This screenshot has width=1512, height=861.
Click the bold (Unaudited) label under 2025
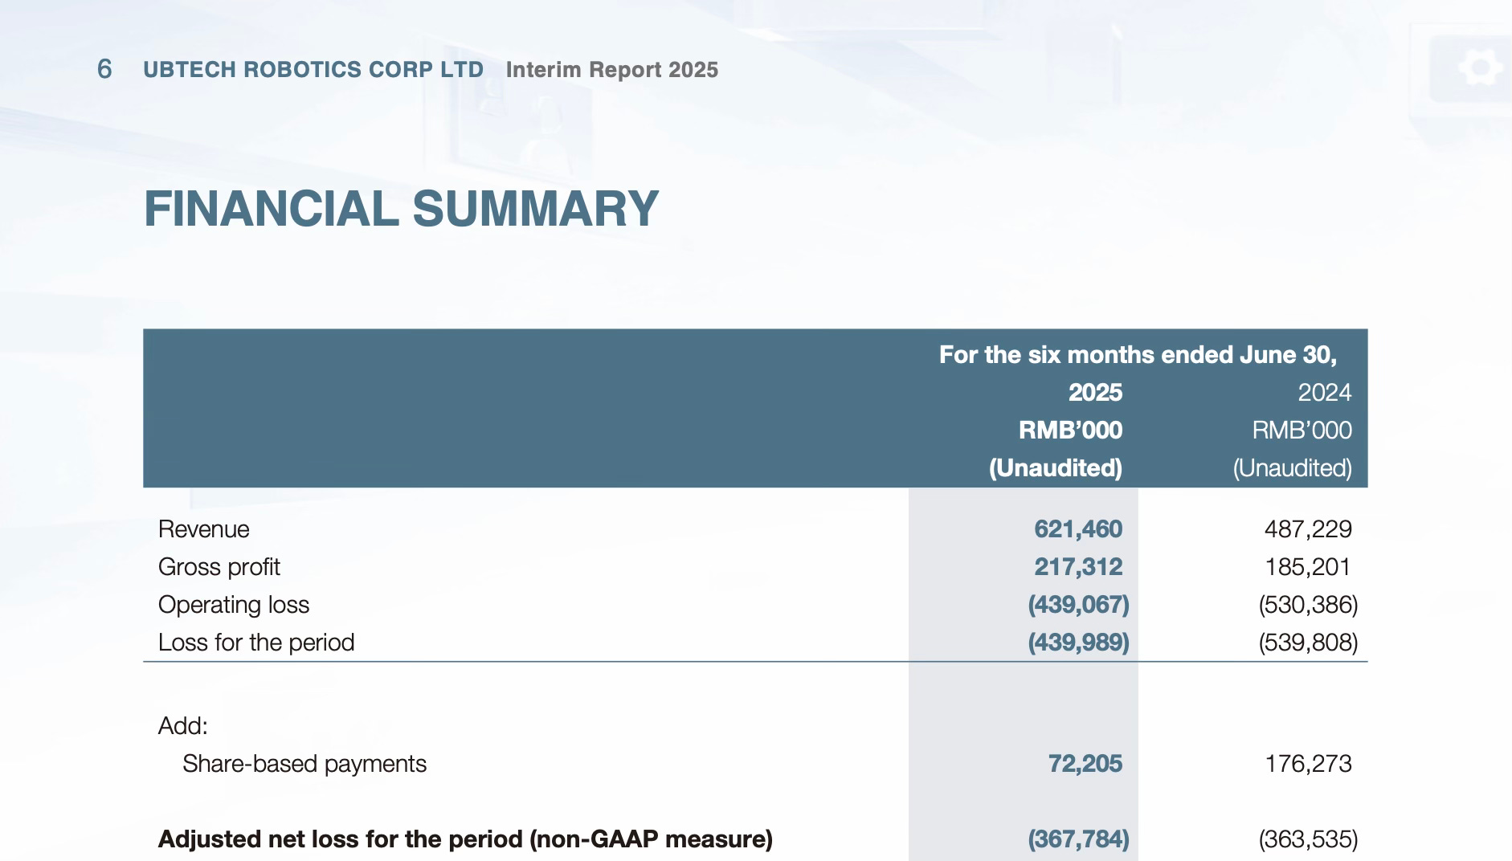point(1056,468)
